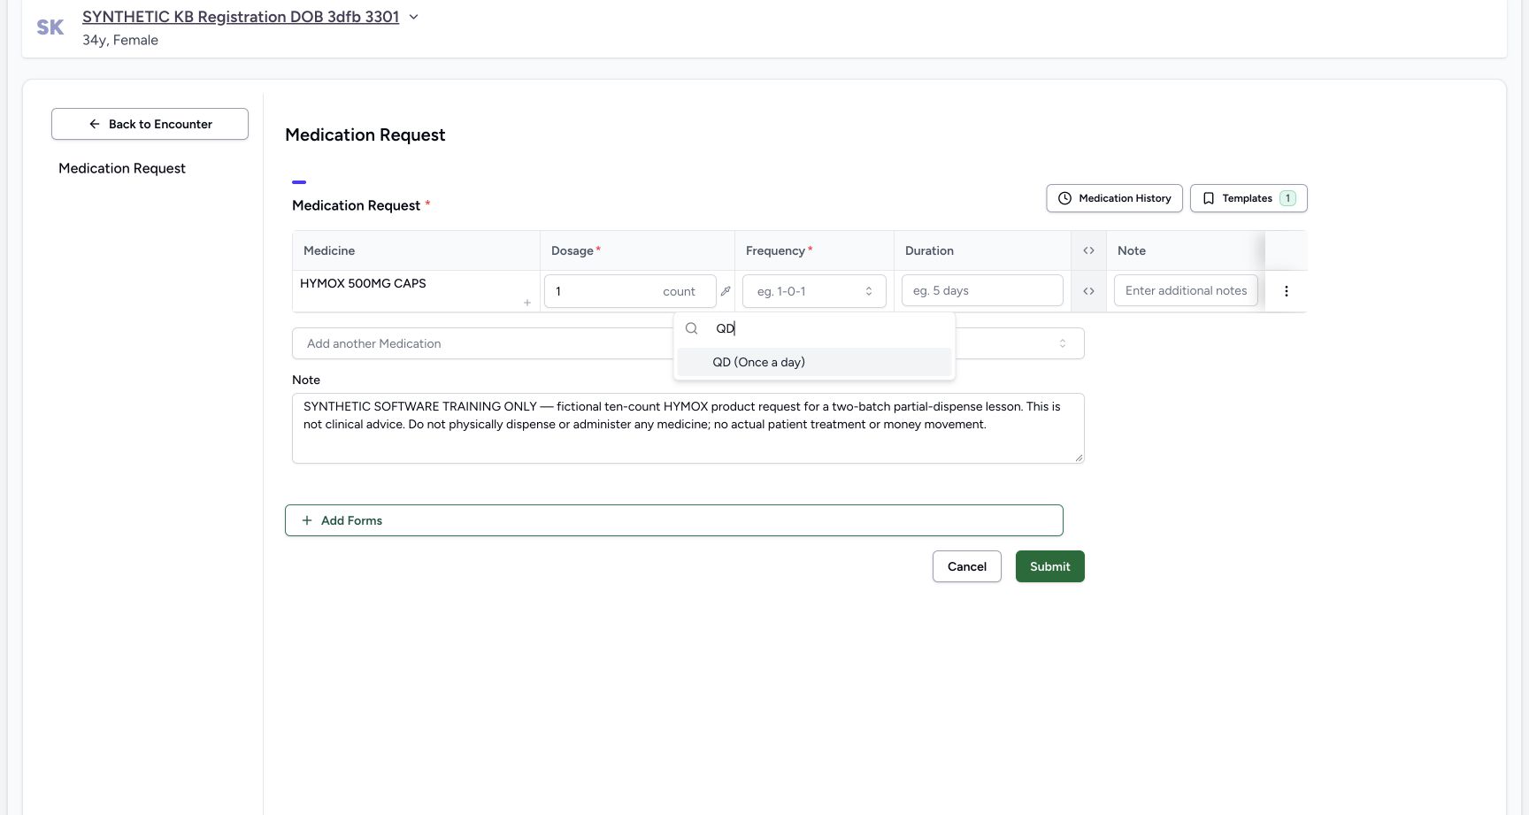Expand the patient name chevron dropdown
Screen dimensions: 1529x815
(413, 17)
